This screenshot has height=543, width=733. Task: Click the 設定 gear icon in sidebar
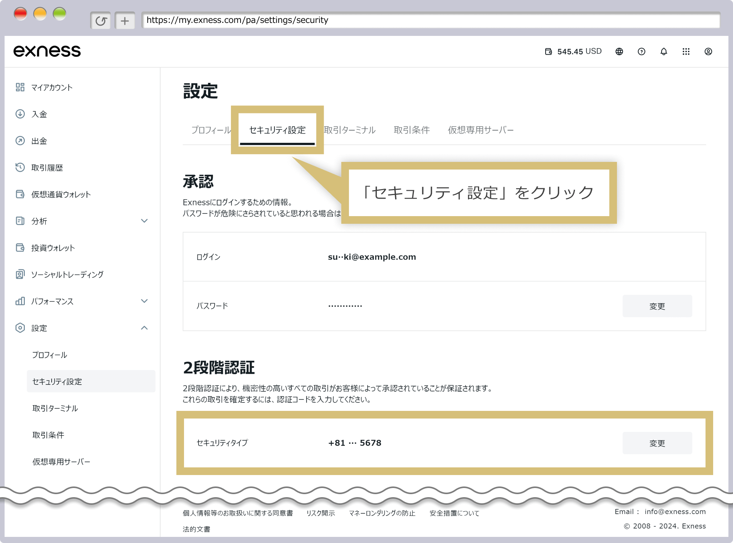click(20, 328)
